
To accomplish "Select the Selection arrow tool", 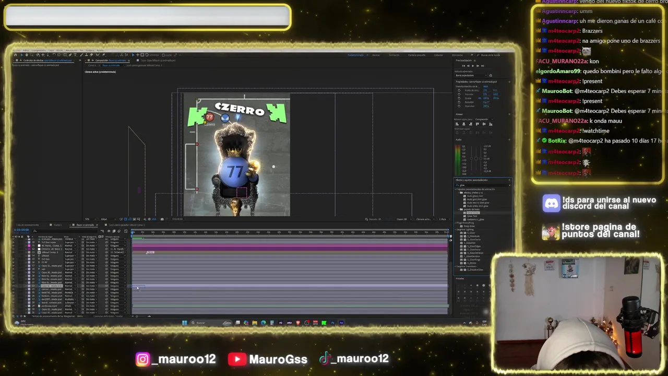I will pyautogui.click(x=22, y=55).
